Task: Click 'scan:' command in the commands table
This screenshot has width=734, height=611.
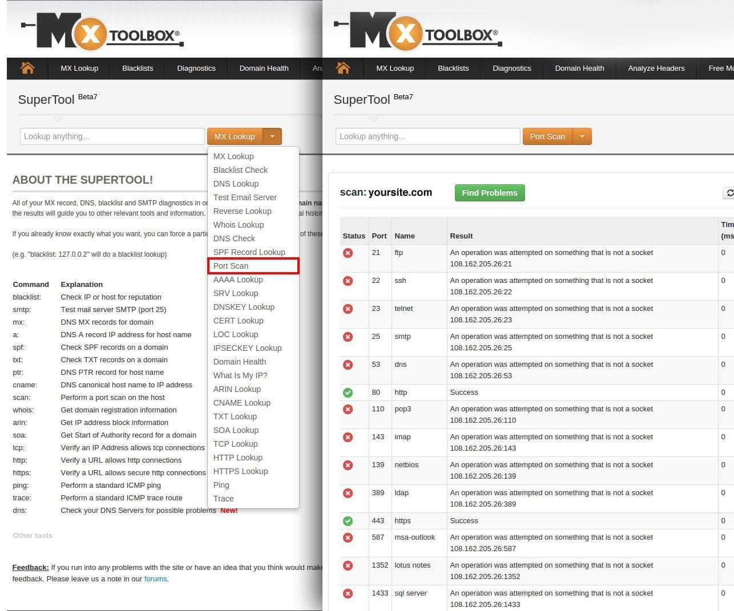Action: click(22, 398)
